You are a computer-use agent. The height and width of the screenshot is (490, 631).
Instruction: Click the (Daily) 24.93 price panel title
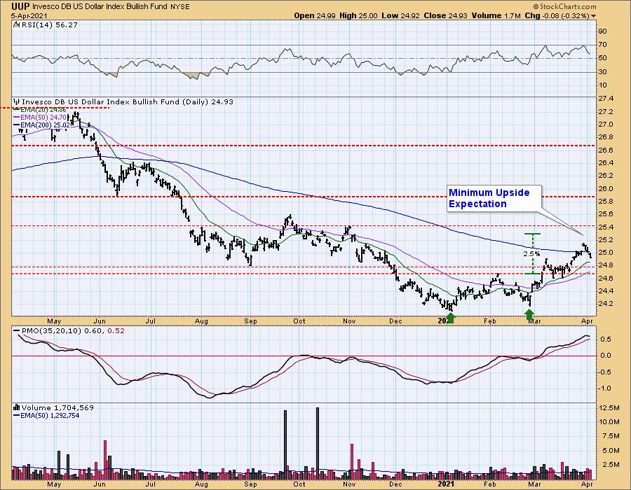(127, 101)
